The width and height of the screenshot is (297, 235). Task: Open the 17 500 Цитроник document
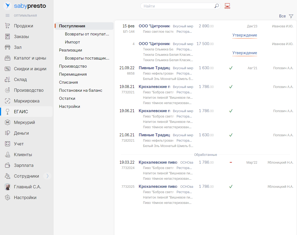(154, 44)
